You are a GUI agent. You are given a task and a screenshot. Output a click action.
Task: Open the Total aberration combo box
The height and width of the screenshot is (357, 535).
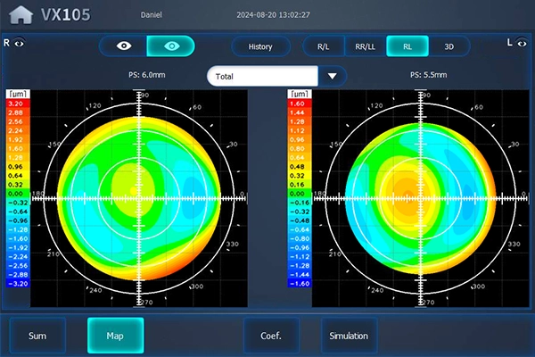(261, 77)
